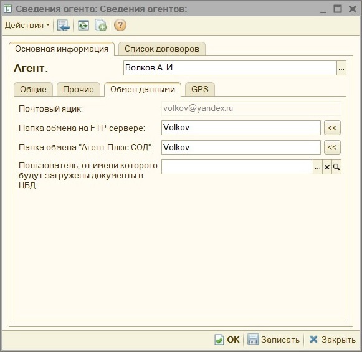This screenshot has height=352, width=362.
Task: Switch to the GPS tab
Action: [x=200, y=89]
